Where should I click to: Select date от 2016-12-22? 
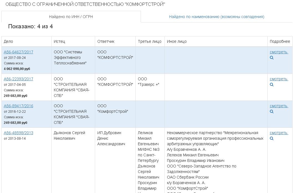(x=15, y=111)
